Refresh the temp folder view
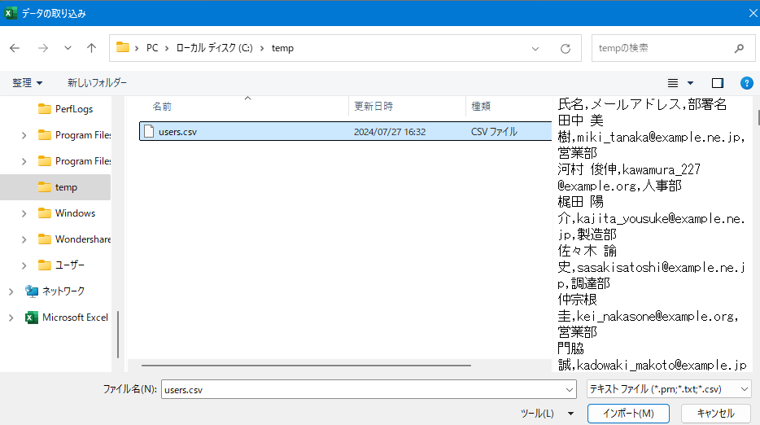The width and height of the screenshot is (760, 425). point(566,49)
